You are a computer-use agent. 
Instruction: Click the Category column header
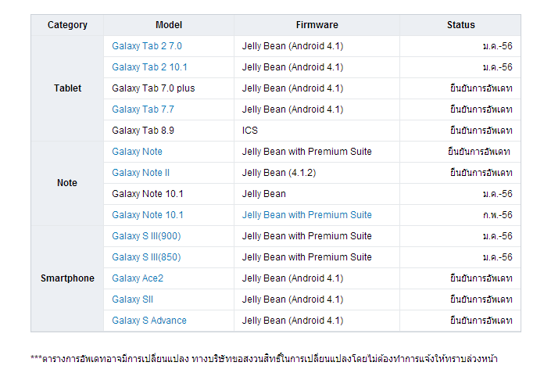(67, 25)
